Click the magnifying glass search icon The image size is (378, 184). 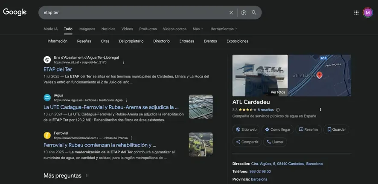254,13
